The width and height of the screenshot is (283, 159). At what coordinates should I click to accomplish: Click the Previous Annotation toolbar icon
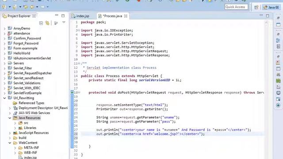tap(15, 7)
